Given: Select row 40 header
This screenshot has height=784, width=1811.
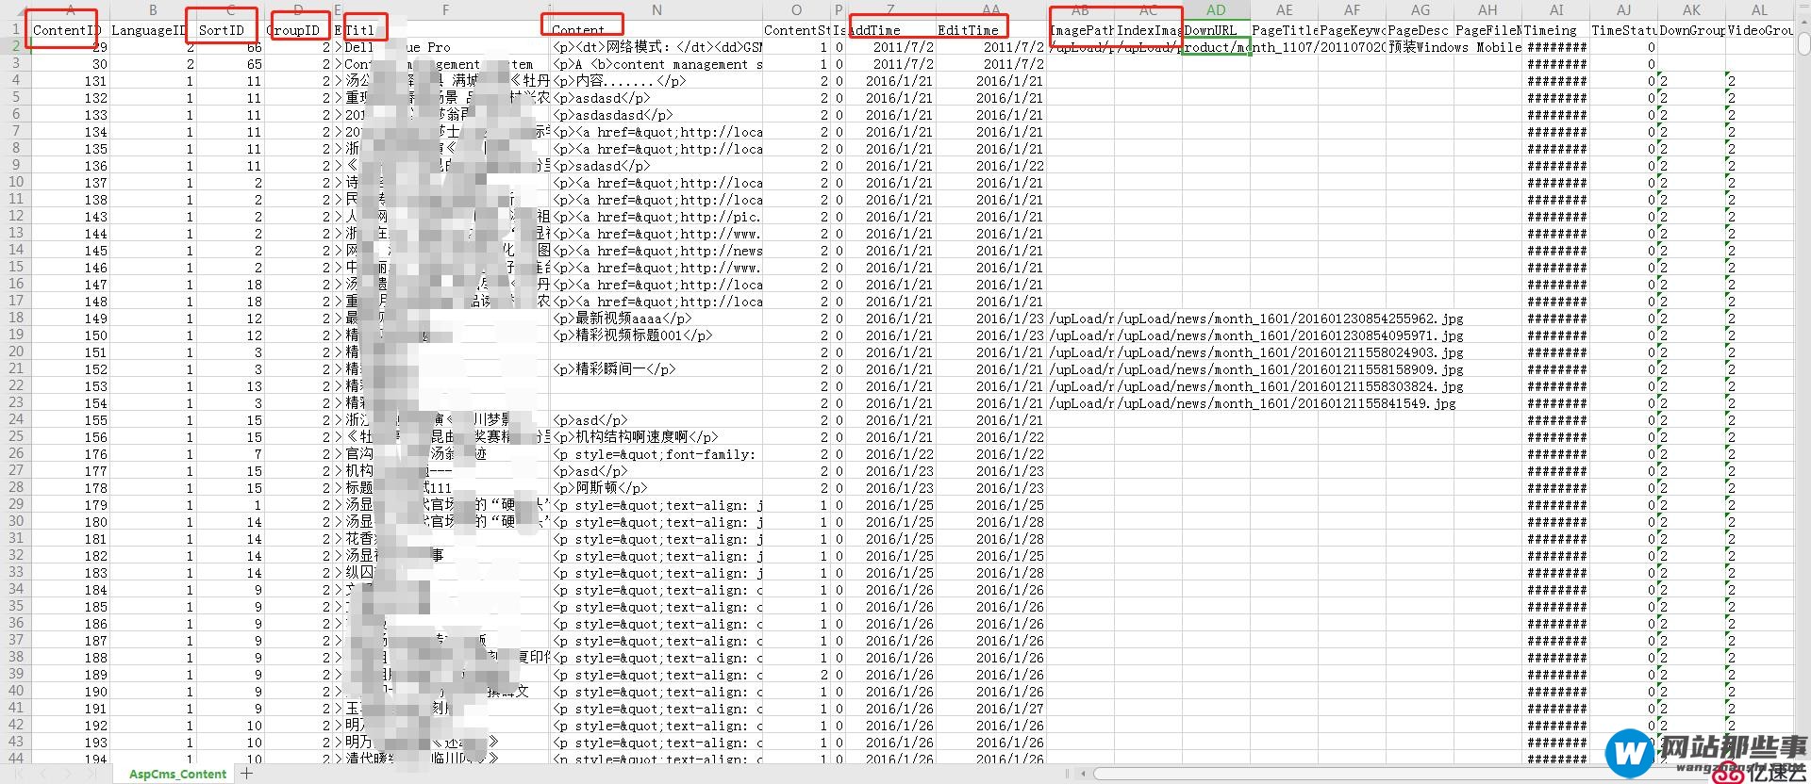Looking at the screenshot, I should 15,691.
